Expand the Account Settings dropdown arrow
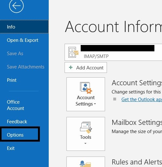 pos(95,104)
